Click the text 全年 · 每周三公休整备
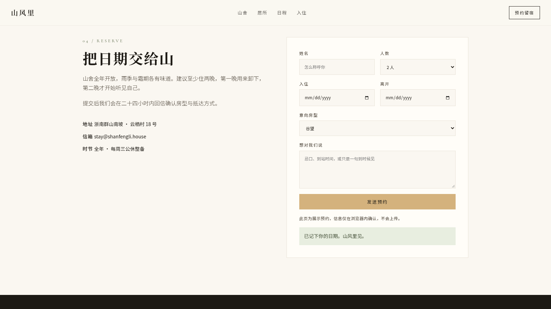Image resolution: width=551 pixels, height=309 pixels. pos(119,149)
